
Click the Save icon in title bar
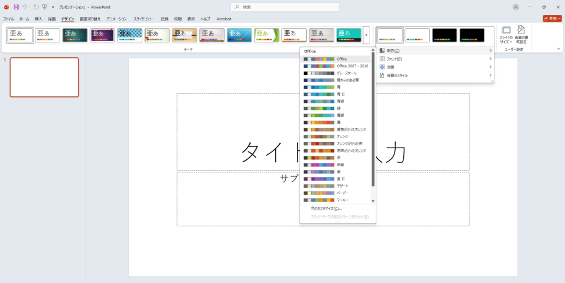click(x=16, y=7)
